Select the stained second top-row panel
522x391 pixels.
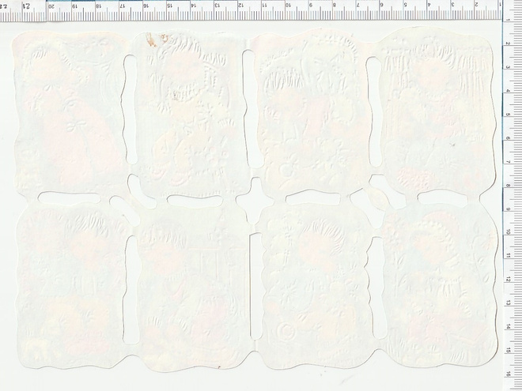click(189, 115)
